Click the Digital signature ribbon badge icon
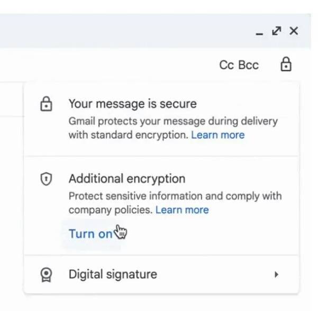Image resolution: width=318 pixels, height=311 pixels. 47,275
